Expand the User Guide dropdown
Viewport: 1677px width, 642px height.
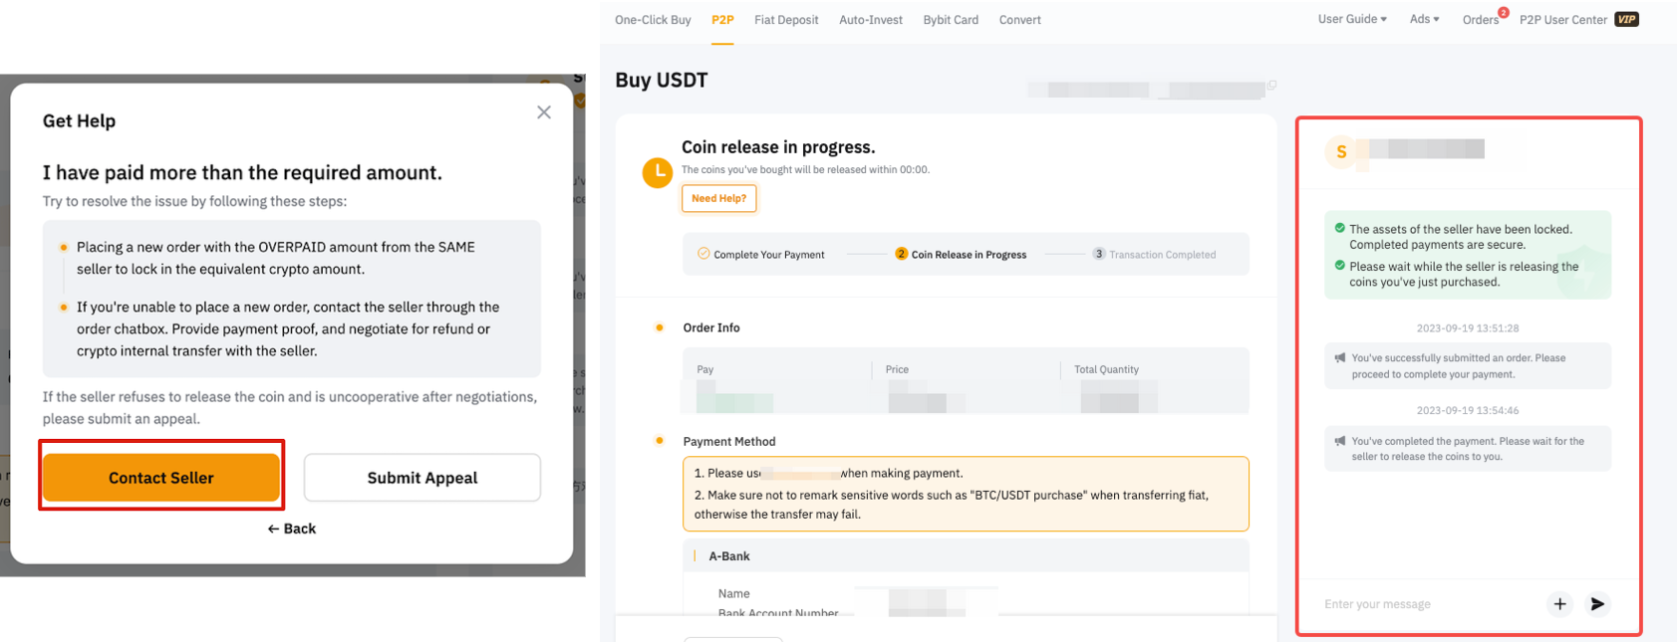point(1351,19)
